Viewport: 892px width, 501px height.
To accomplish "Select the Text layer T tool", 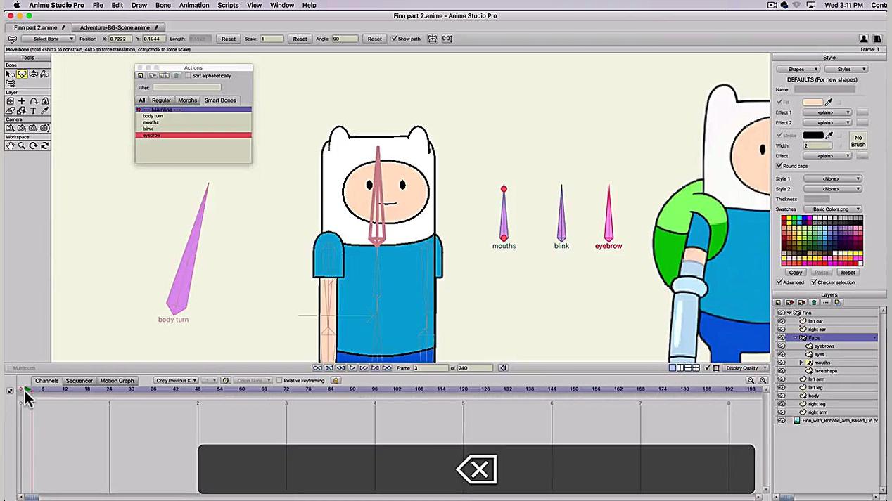I will click(x=33, y=110).
